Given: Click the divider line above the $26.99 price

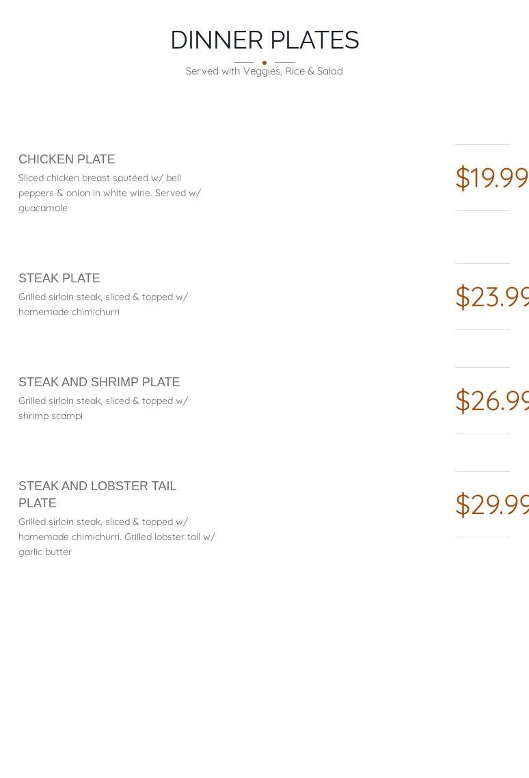Looking at the screenshot, I should (483, 368).
